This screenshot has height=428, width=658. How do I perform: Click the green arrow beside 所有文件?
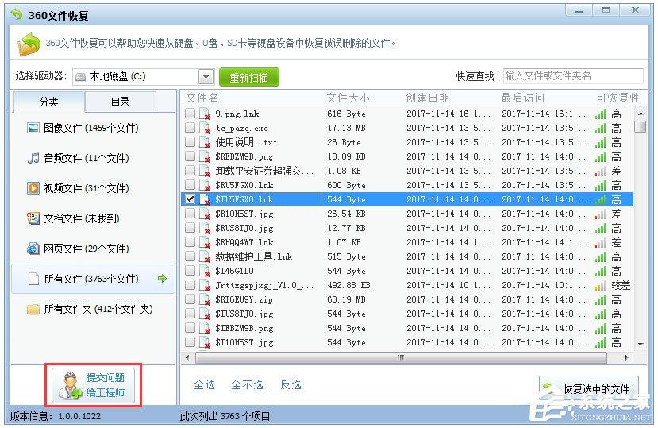163,278
